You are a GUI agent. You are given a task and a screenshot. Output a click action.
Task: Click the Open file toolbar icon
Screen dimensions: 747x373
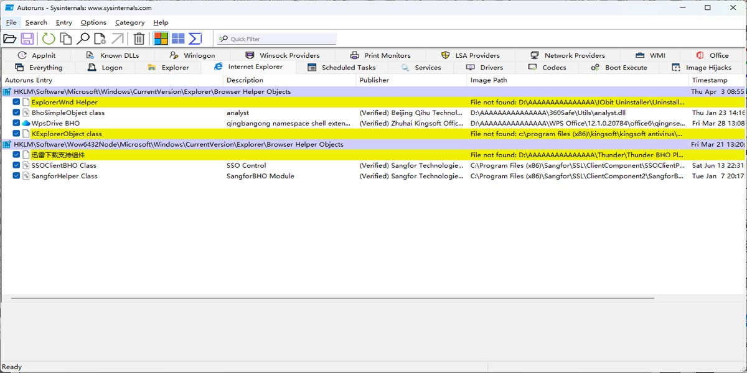click(x=10, y=39)
